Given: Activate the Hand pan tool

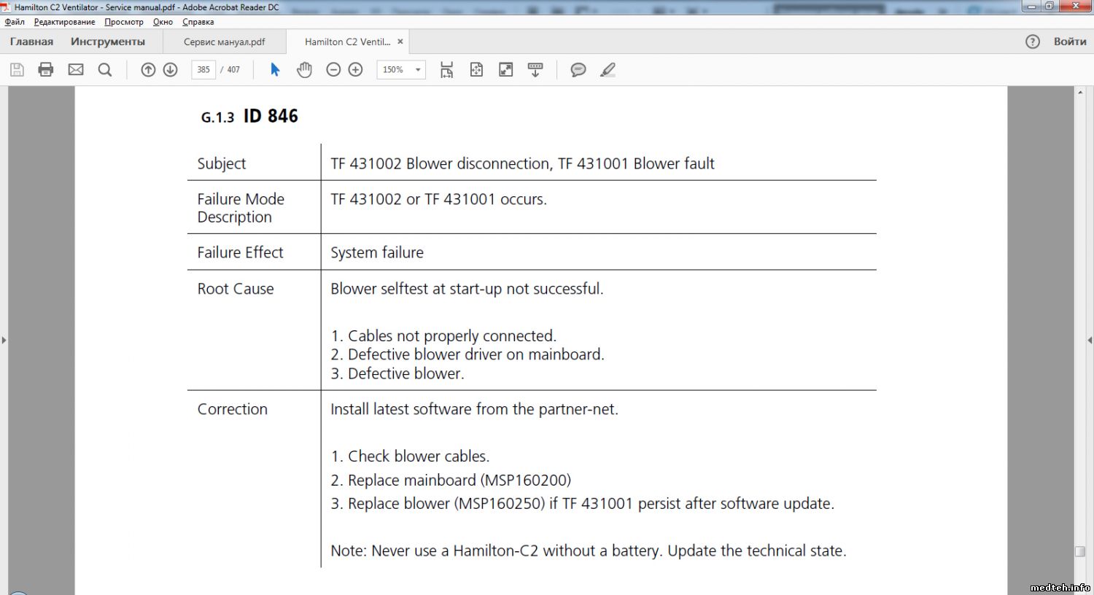Looking at the screenshot, I should [304, 70].
